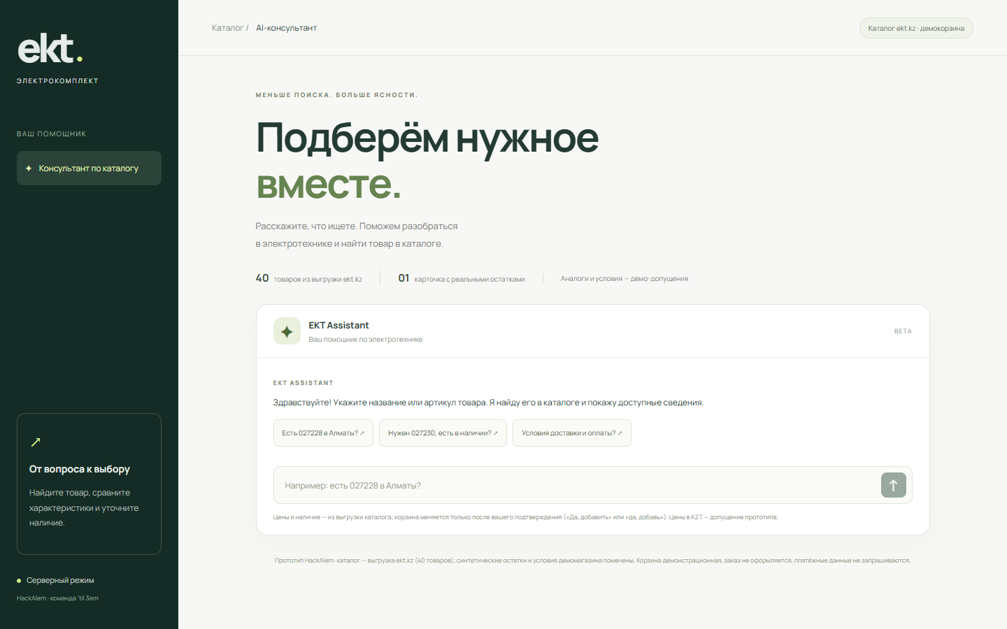Click the Ваш помощник по электротехнике subtitle

pyautogui.click(x=366, y=340)
